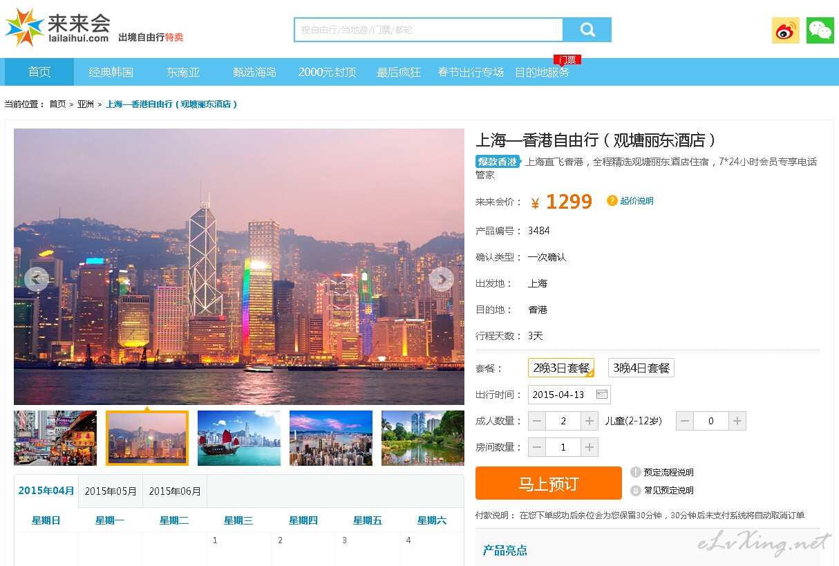Screen dimensions: 839x566
Task: Click the calendar icon in date field
Action: (x=601, y=395)
